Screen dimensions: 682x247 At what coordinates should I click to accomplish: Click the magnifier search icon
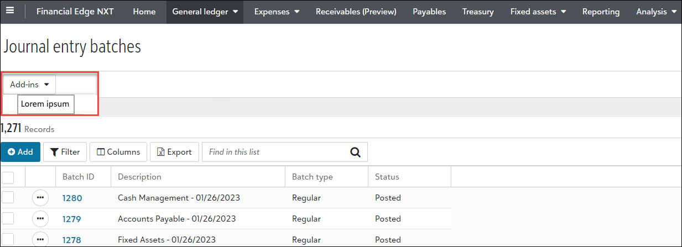click(355, 152)
